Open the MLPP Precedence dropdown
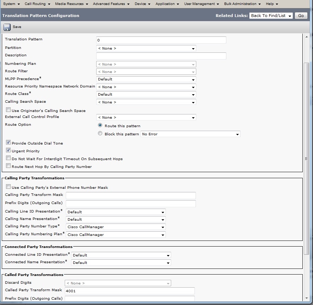The height and width of the screenshot is (305, 313). [x=146, y=79]
